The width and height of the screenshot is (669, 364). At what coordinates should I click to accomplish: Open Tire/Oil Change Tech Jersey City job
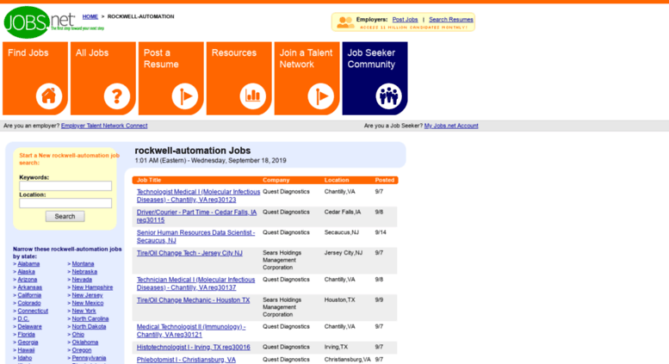(189, 253)
